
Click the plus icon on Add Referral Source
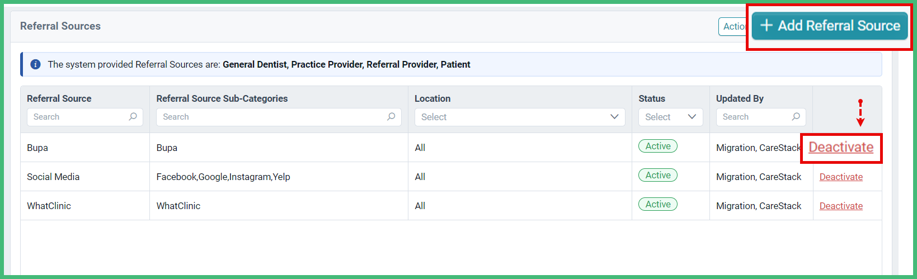click(x=766, y=26)
